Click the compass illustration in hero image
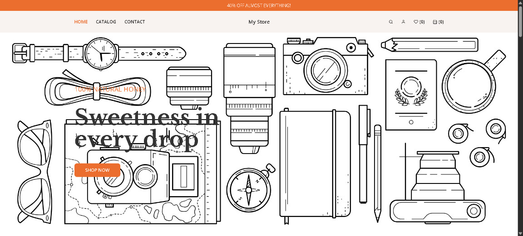This screenshot has height=236, width=523. click(248, 189)
